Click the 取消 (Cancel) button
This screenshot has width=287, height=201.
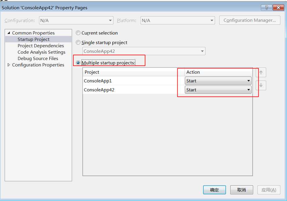242,190
